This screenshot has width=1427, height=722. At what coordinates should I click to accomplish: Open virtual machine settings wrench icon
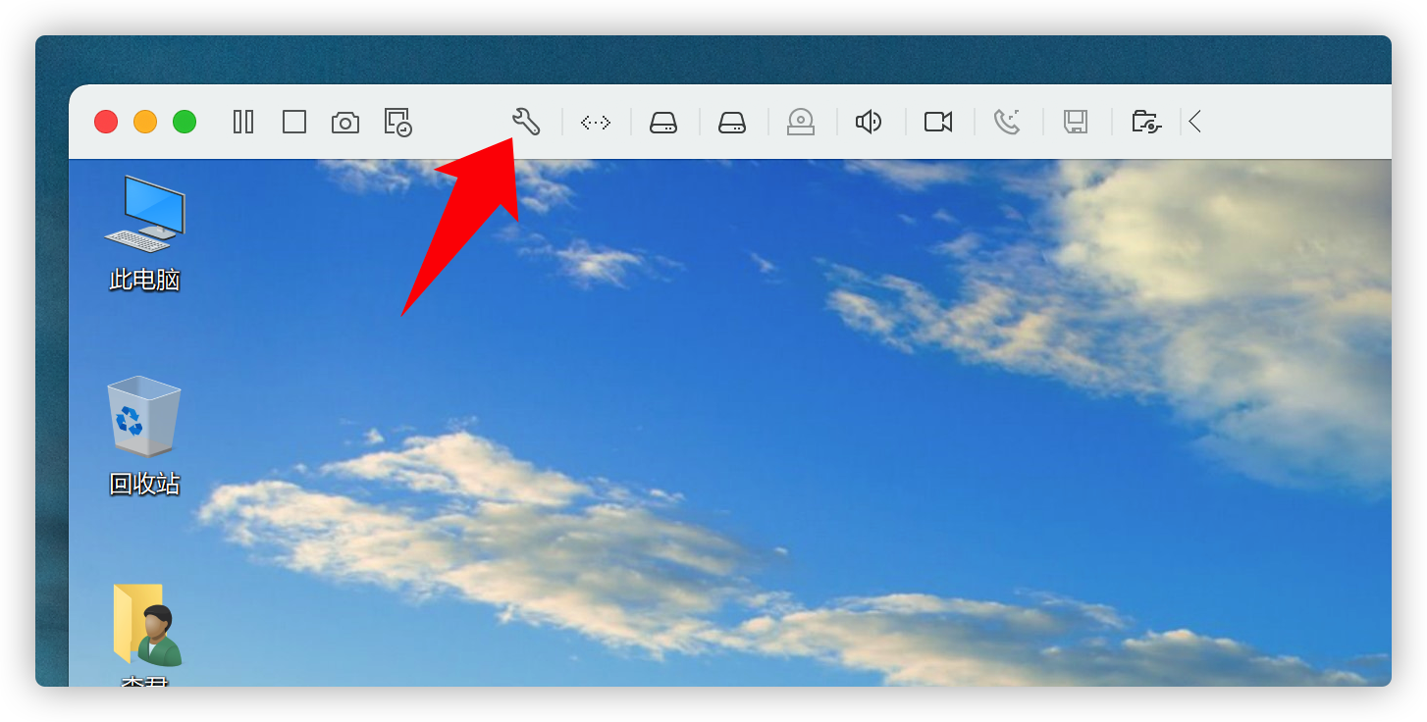point(526,122)
